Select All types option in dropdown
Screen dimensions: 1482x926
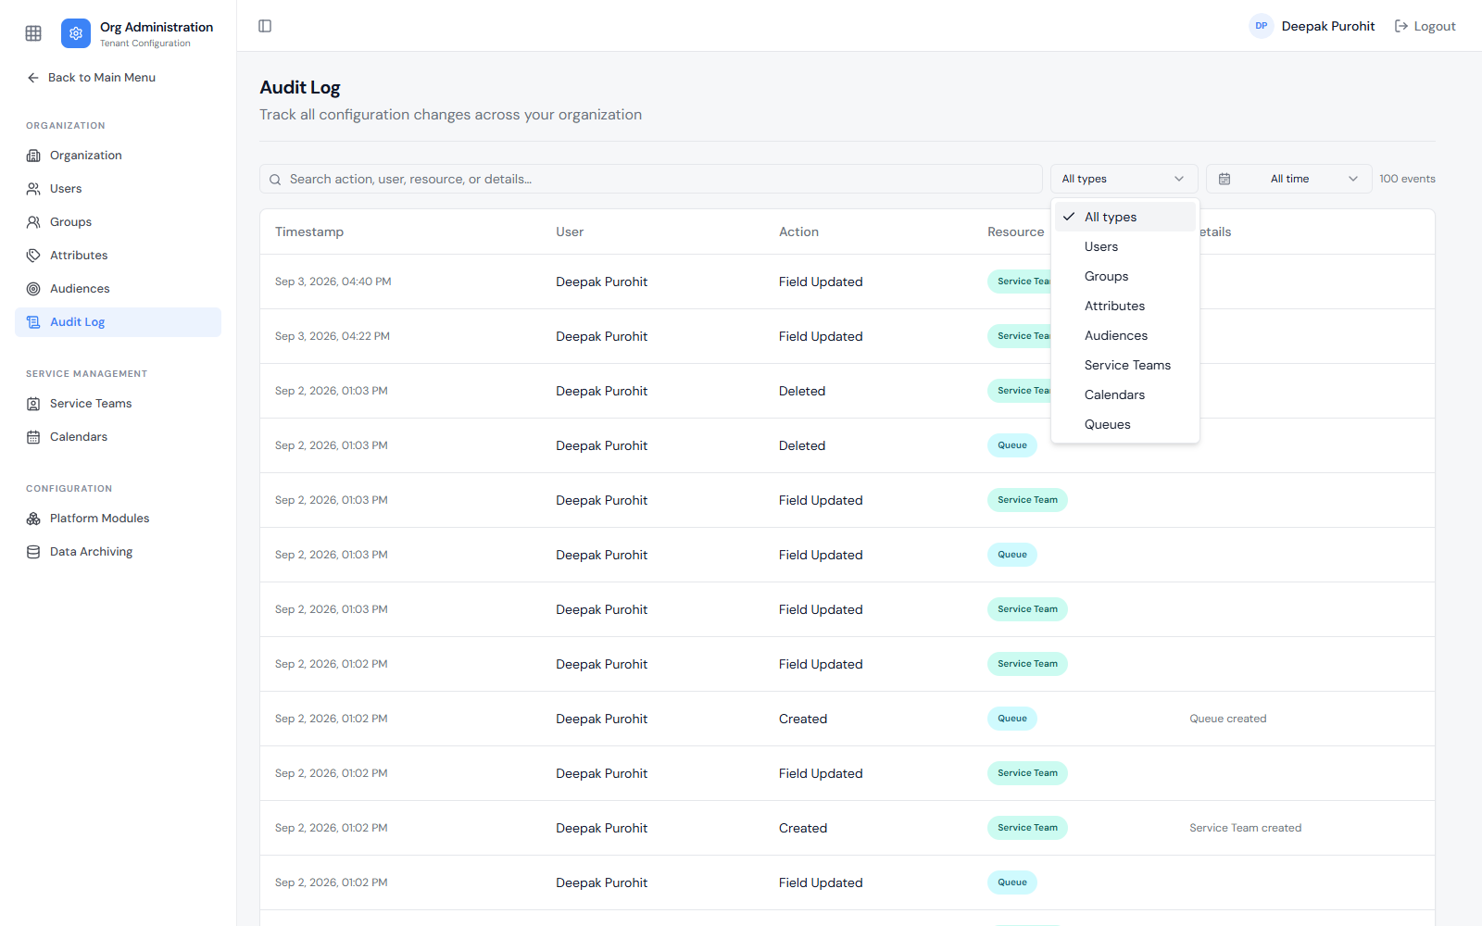[x=1125, y=217]
